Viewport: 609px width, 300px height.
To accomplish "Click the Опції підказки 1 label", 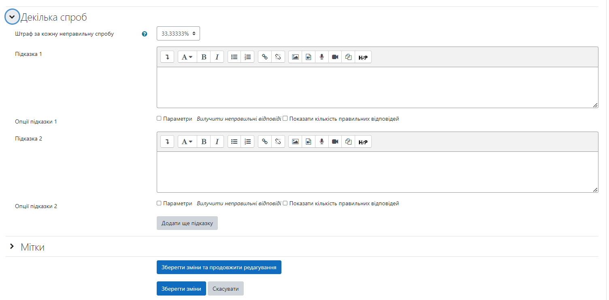I will point(36,121).
